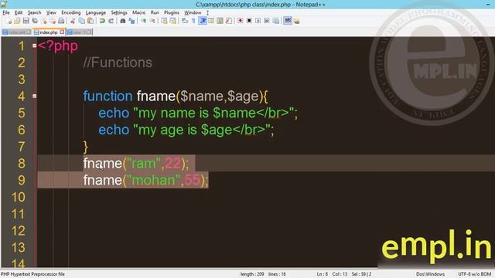Click the "ram" argument on line 8
Screen dimensions: 495x278
(x=144, y=163)
